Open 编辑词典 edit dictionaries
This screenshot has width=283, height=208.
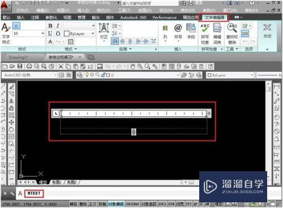pyautogui.click(x=217, y=33)
